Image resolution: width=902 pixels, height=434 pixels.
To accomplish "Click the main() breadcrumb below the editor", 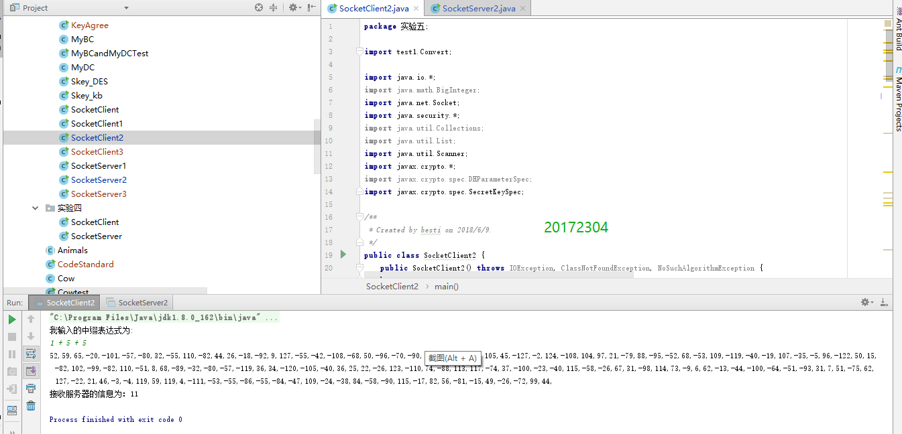I will [446, 286].
